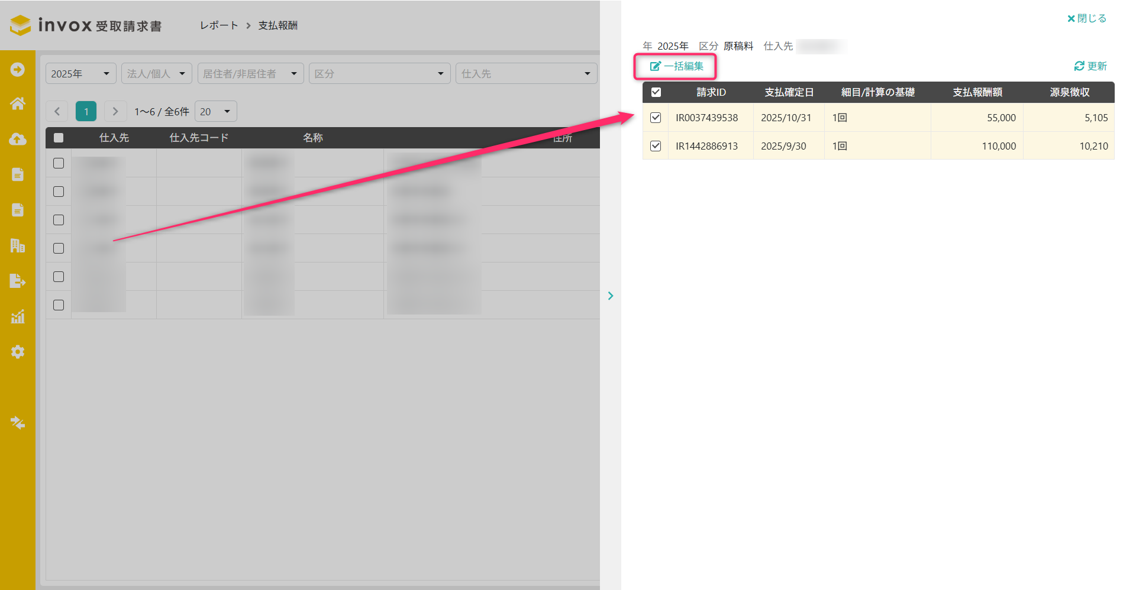Click the invox logo icon
1136x590 pixels.
(x=21, y=25)
